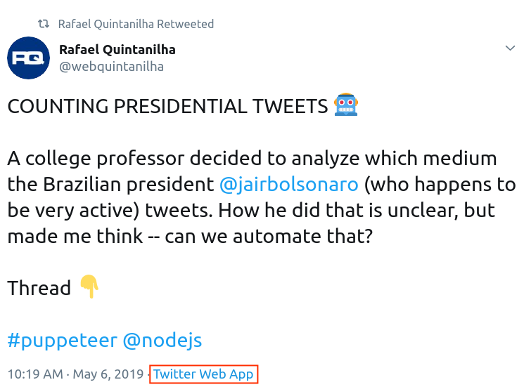Open the @nodejs mention

click(x=162, y=341)
